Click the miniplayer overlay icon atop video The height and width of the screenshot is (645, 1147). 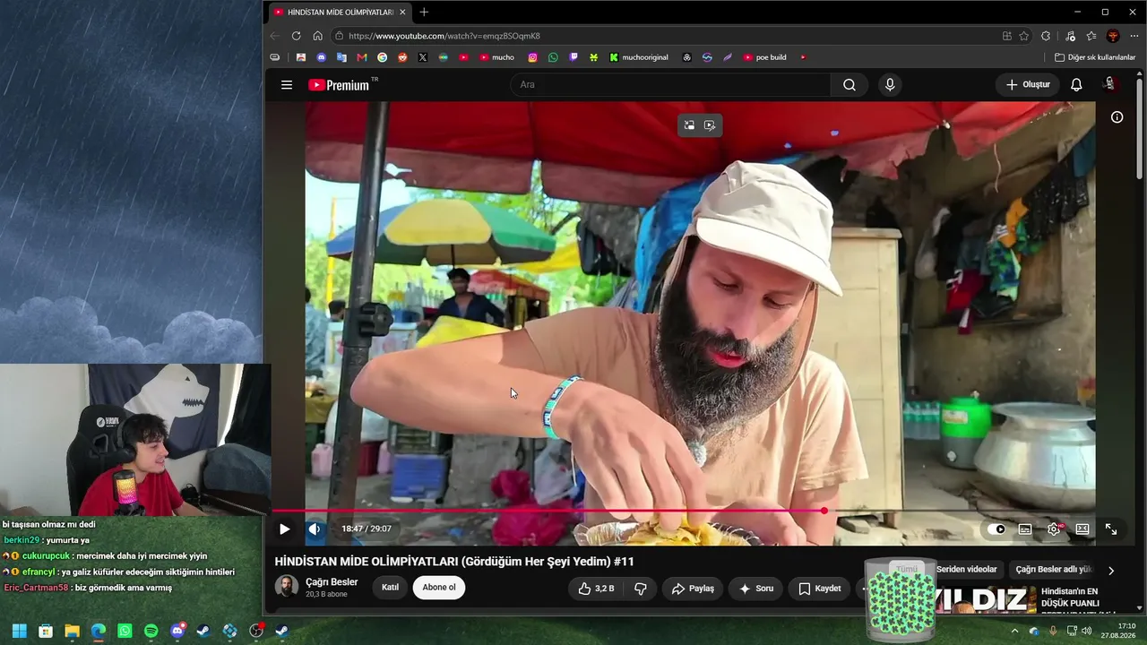tap(689, 125)
